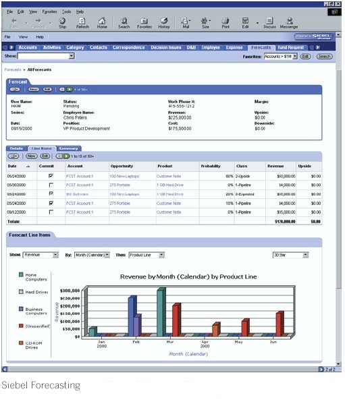This screenshot has width=345, height=410.
Task: Click the bottom-left horizontal scroll arrow
Action: [x=5, y=370]
